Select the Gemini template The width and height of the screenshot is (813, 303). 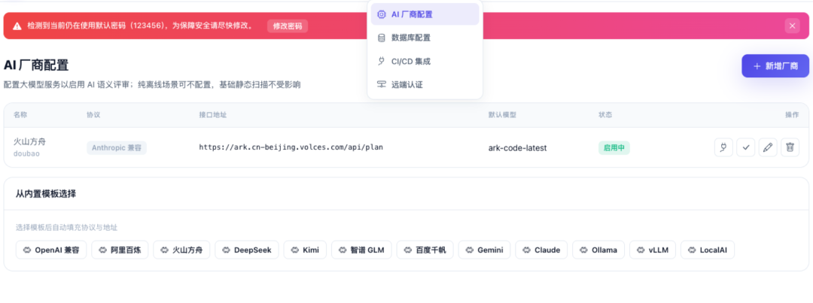click(484, 250)
